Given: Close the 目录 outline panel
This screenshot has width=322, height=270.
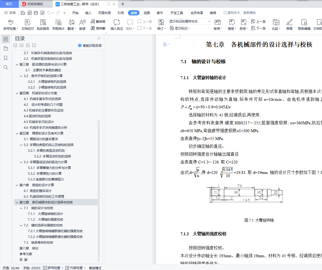Looking at the screenshot, I should (x=99, y=38).
